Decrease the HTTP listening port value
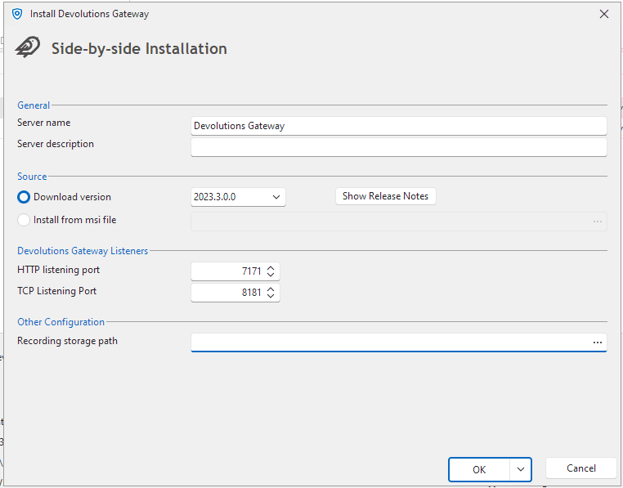The height and width of the screenshot is (488, 623). coord(271,275)
